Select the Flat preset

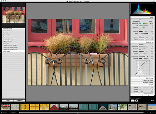13,37
